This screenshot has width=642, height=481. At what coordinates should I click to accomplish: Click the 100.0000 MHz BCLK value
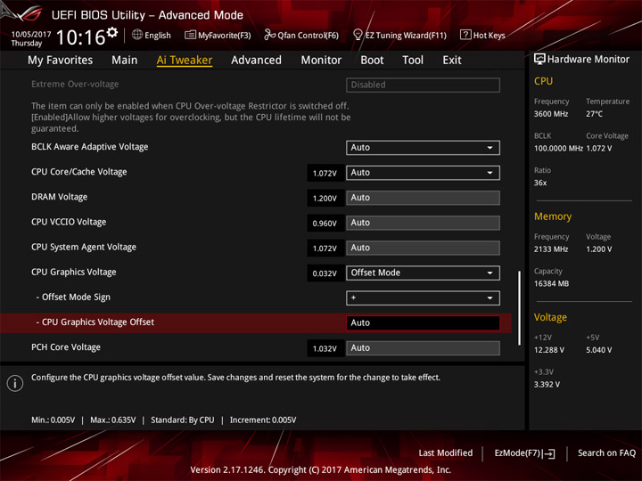pos(558,149)
